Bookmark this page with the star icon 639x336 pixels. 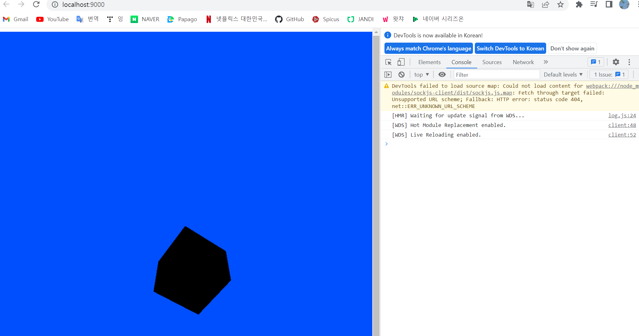click(560, 4)
